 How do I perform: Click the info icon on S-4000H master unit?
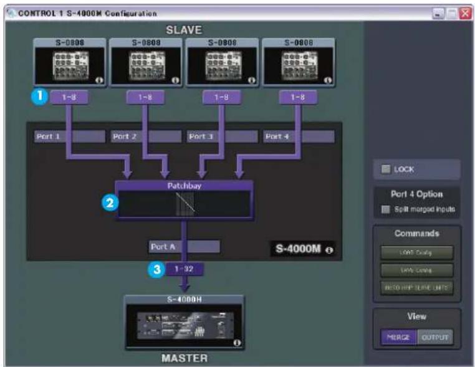click(238, 343)
